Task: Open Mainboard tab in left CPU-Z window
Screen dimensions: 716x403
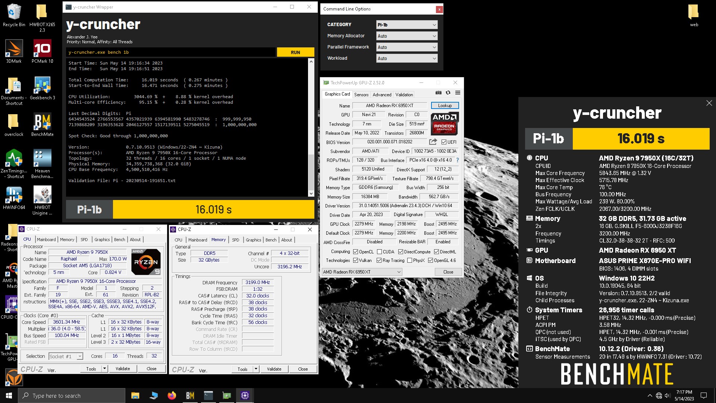Action: (46, 240)
